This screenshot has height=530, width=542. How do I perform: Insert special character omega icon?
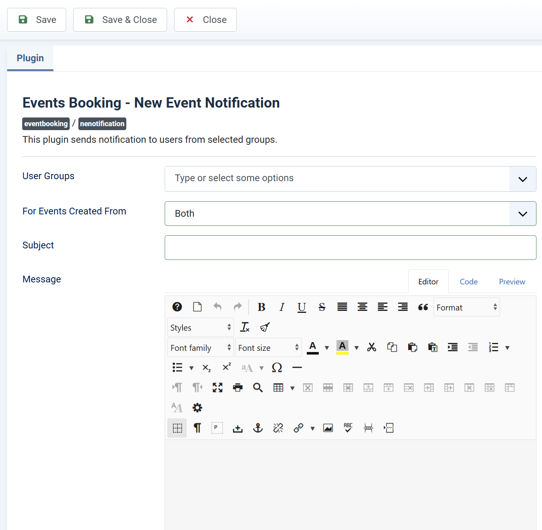tap(277, 367)
